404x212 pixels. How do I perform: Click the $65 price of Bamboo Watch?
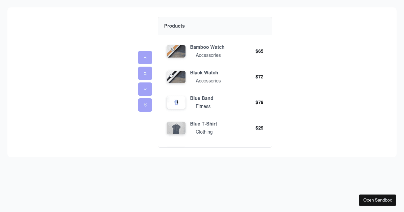259,51
